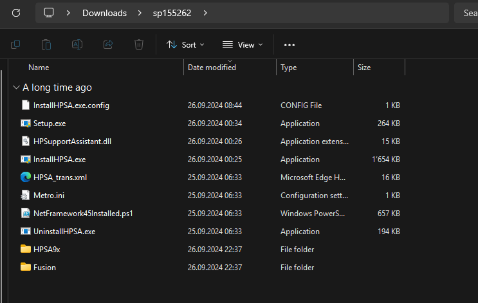Select the file name Setup.exe
Image resolution: width=478 pixels, height=303 pixels.
[x=50, y=124]
